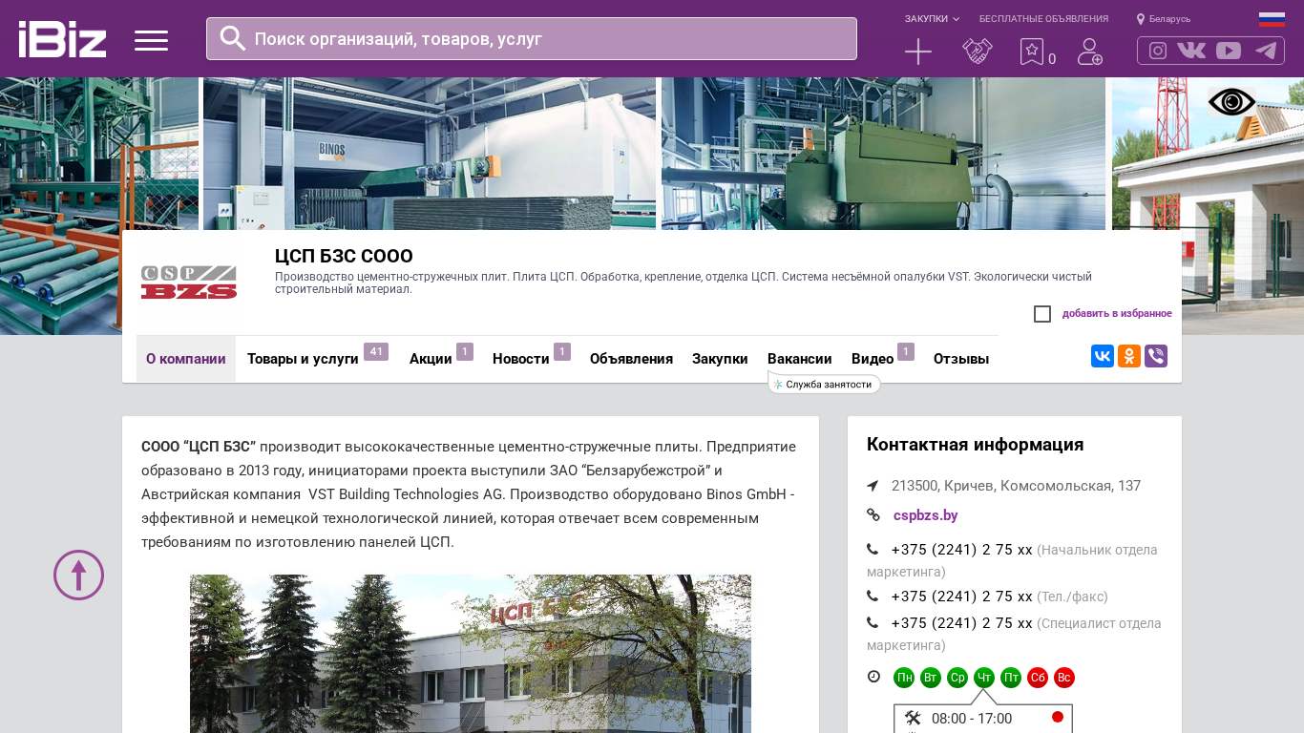Image resolution: width=1304 pixels, height=733 pixels.
Task: Show the Отзывы tab
Action: pyautogui.click(x=961, y=359)
